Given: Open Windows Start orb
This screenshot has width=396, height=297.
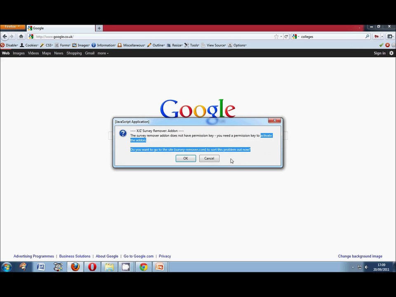Looking at the screenshot, I should pyautogui.click(x=7, y=267).
